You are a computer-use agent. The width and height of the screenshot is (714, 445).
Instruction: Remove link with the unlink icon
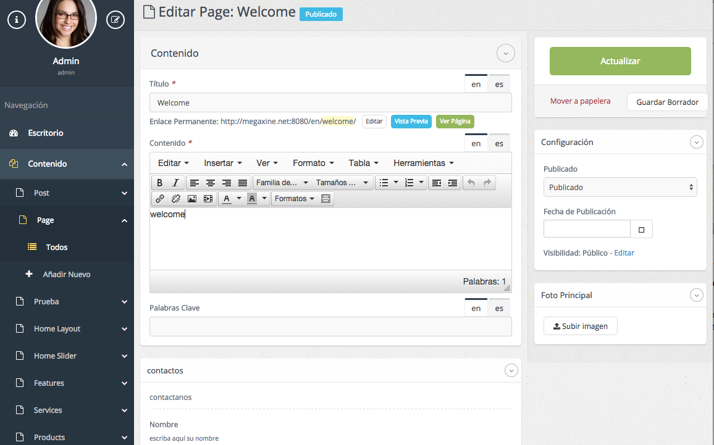tap(176, 199)
